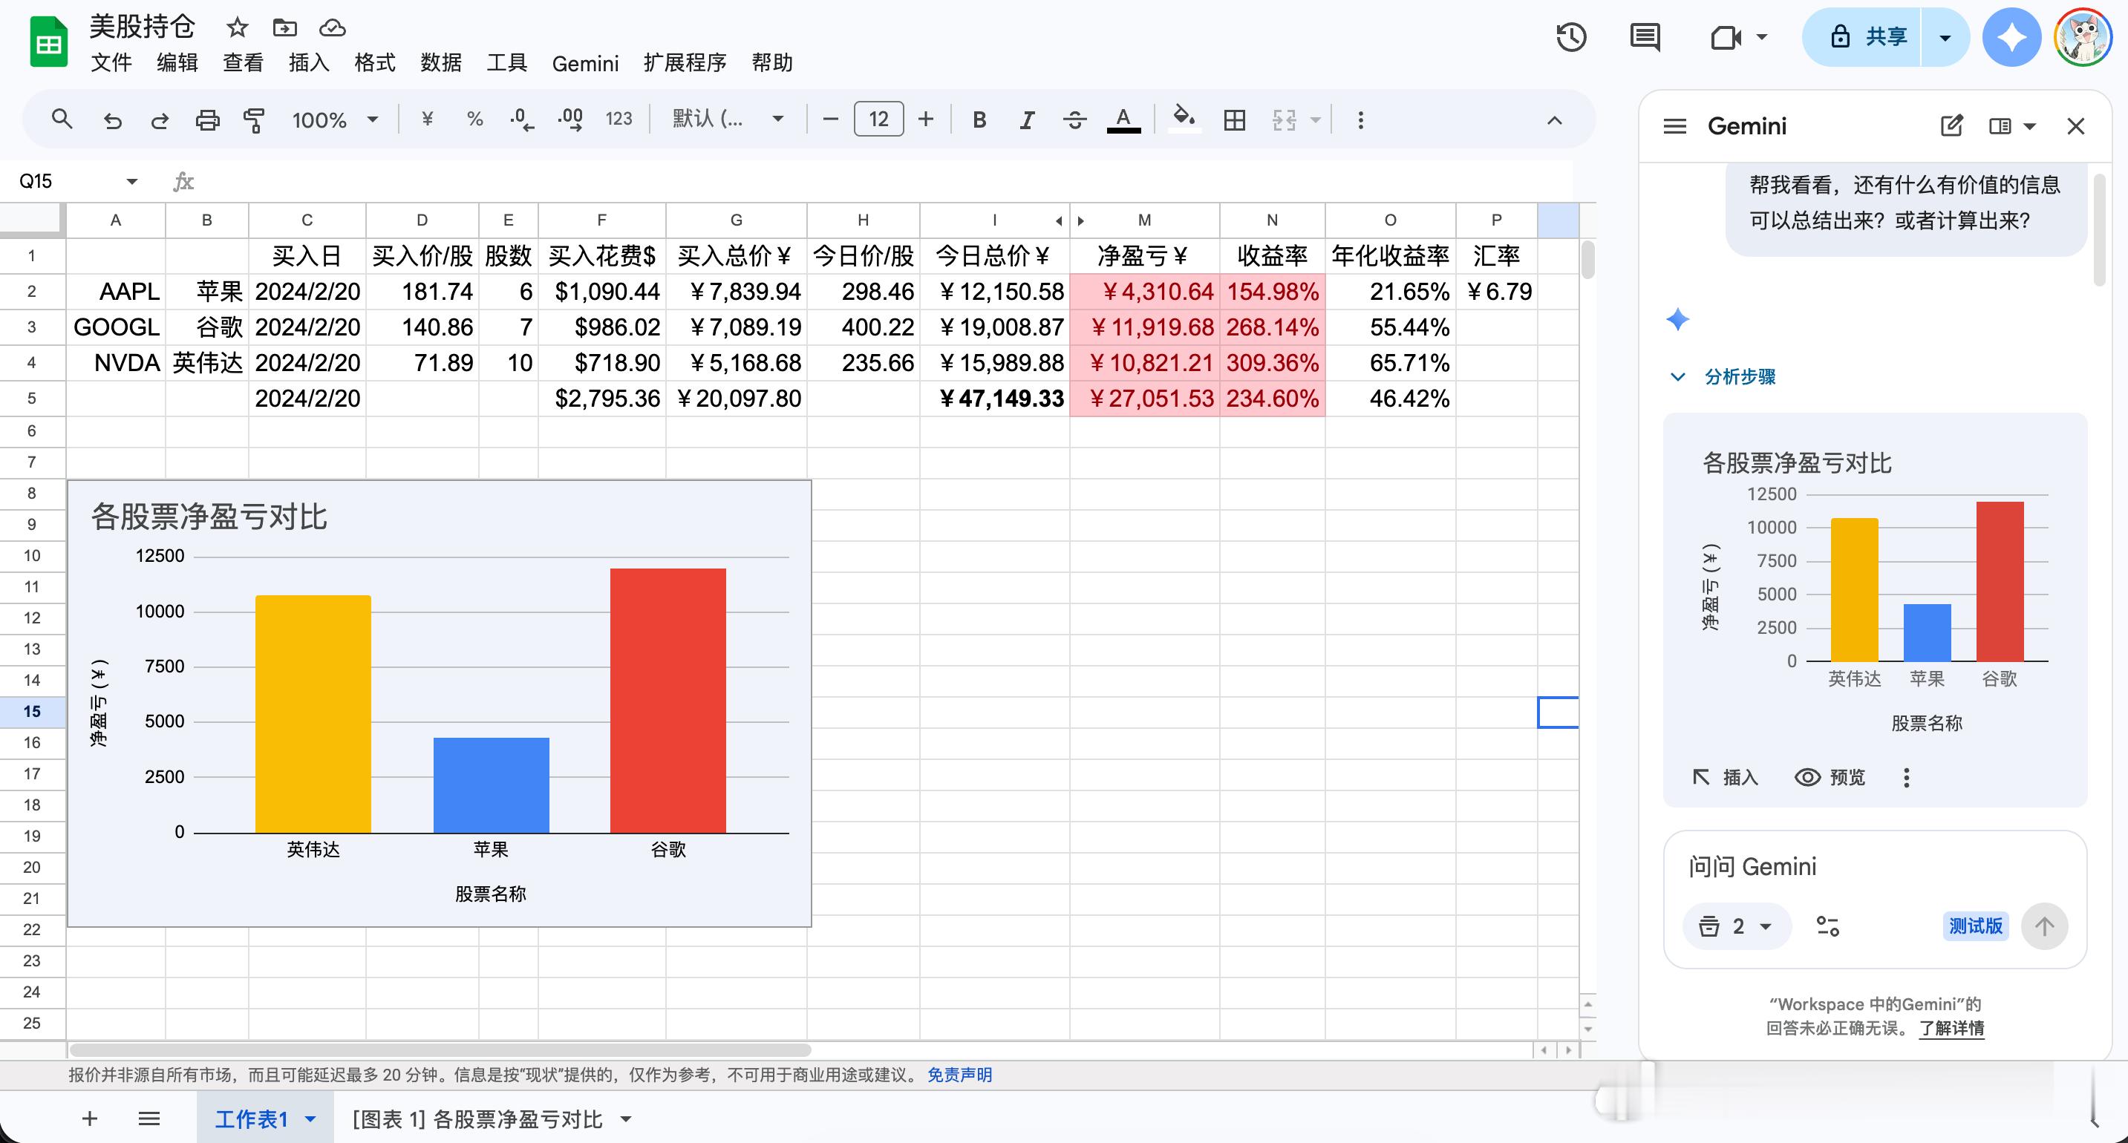Open the fill color picker
This screenshot has width=2128, height=1143.
tap(1184, 119)
